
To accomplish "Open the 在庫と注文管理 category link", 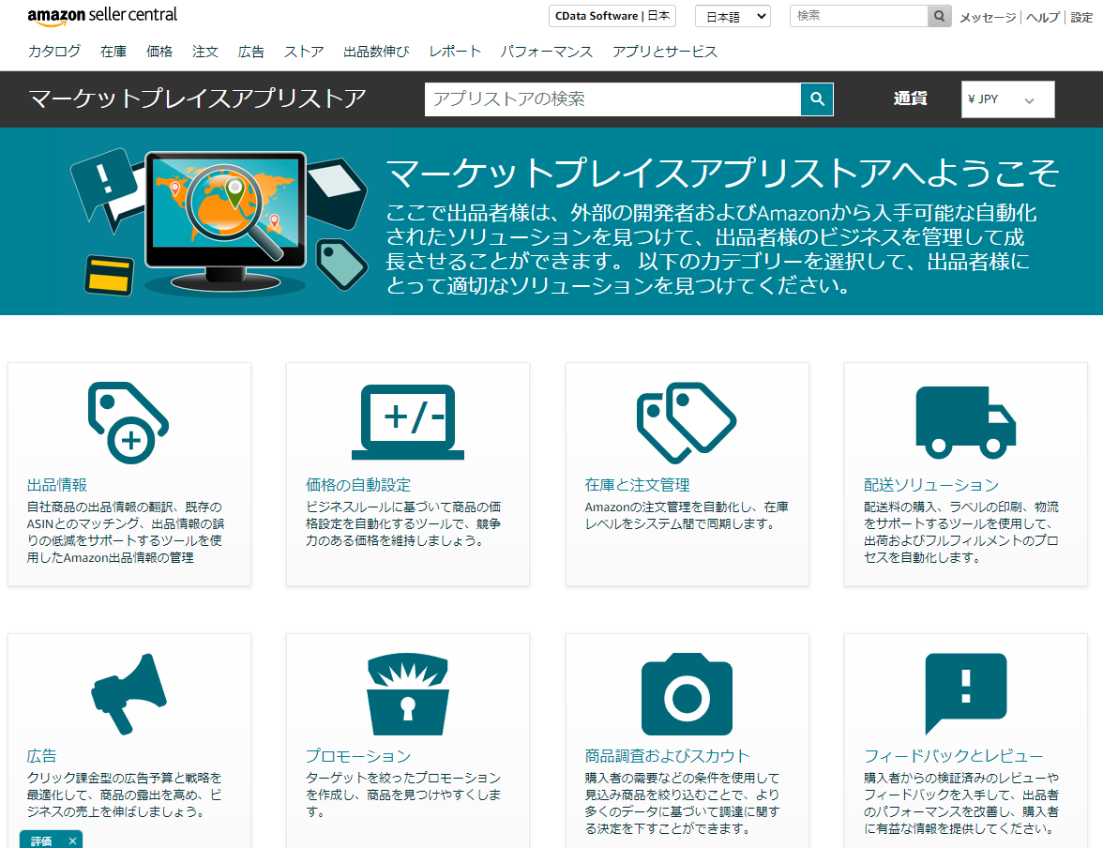I will 638,485.
